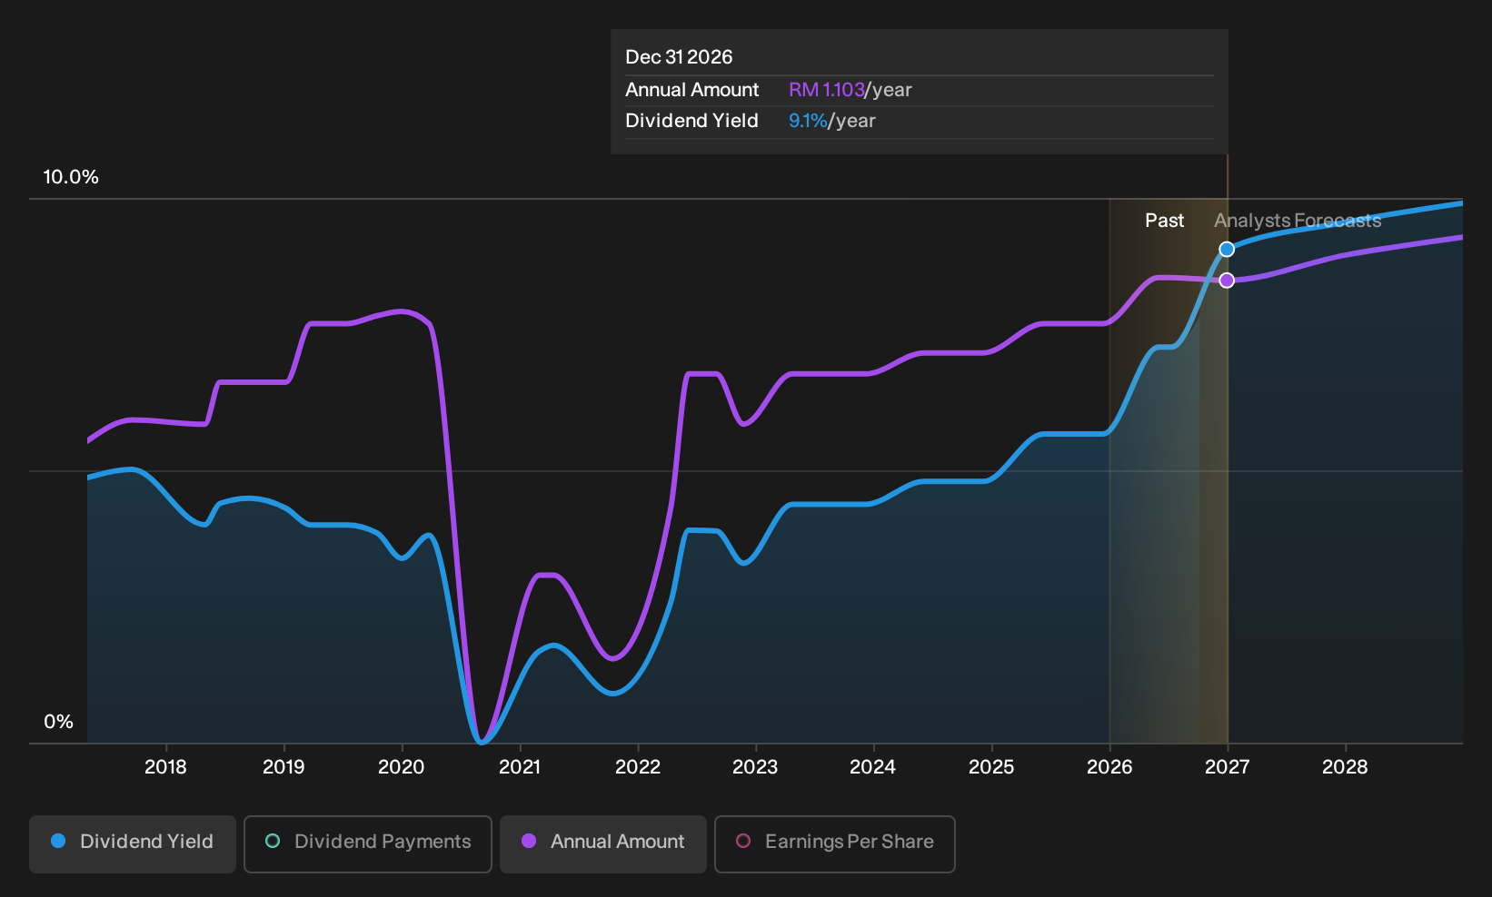Click the Analysts Forecasts label
Image resolution: width=1492 pixels, height=897 pixels.
click(x=1298, y=221)
